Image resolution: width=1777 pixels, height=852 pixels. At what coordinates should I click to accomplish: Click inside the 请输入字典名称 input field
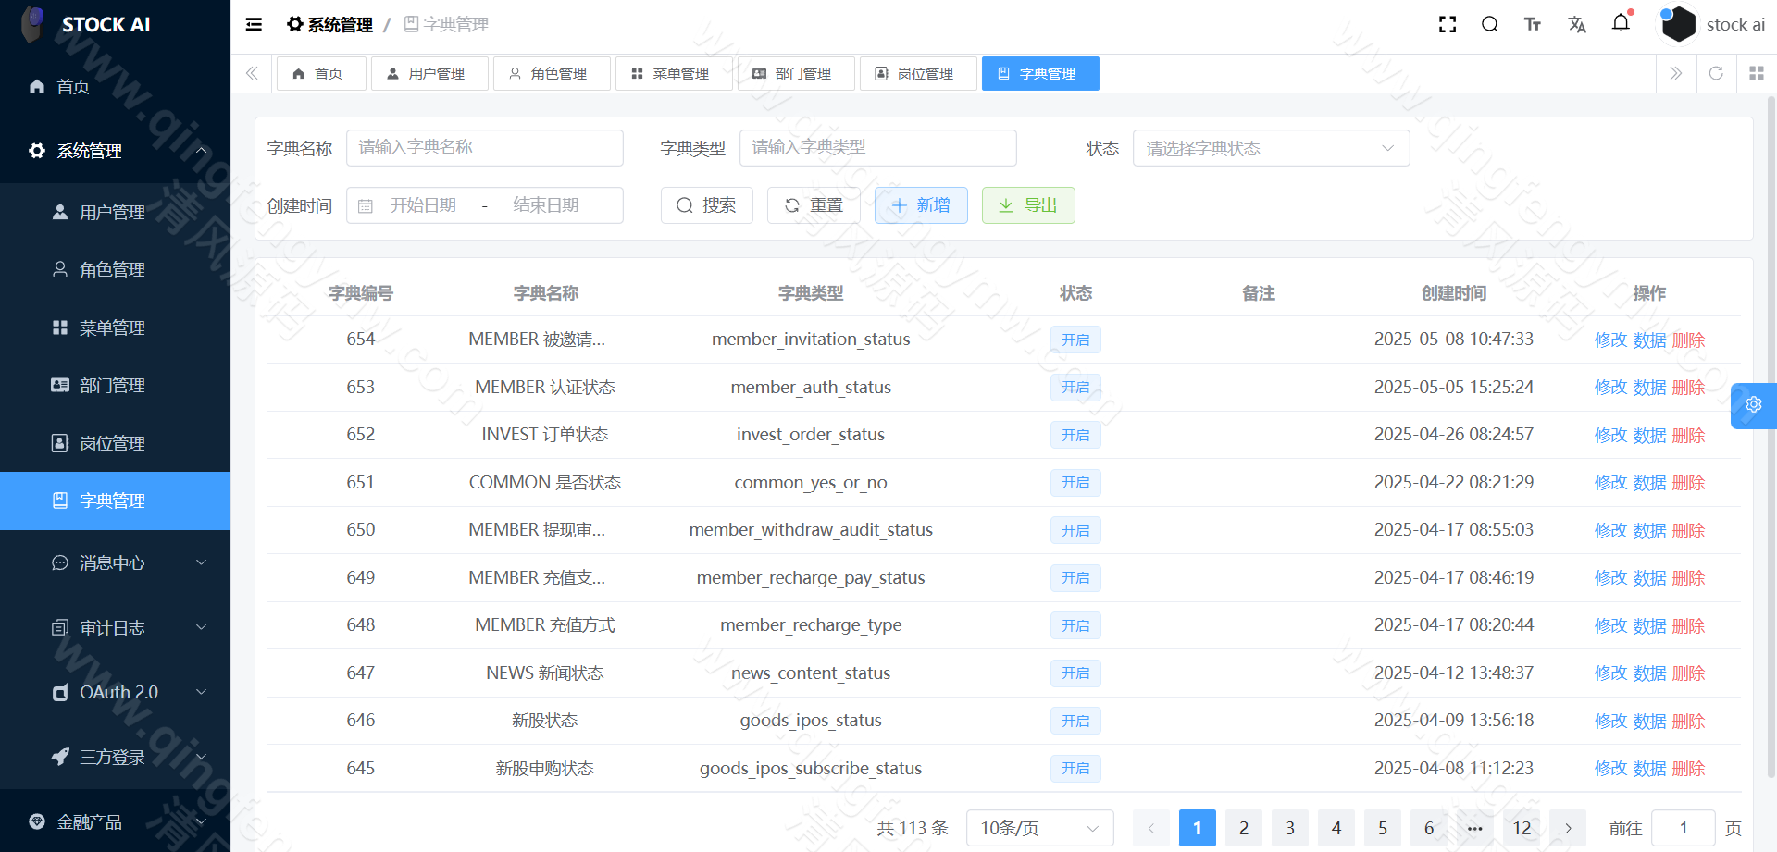click(x=484, y=148)
